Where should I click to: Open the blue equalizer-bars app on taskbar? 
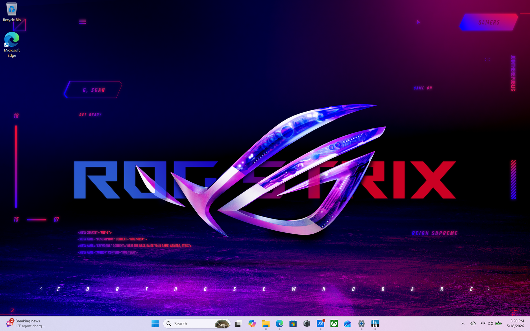click(x=375, y=324)
